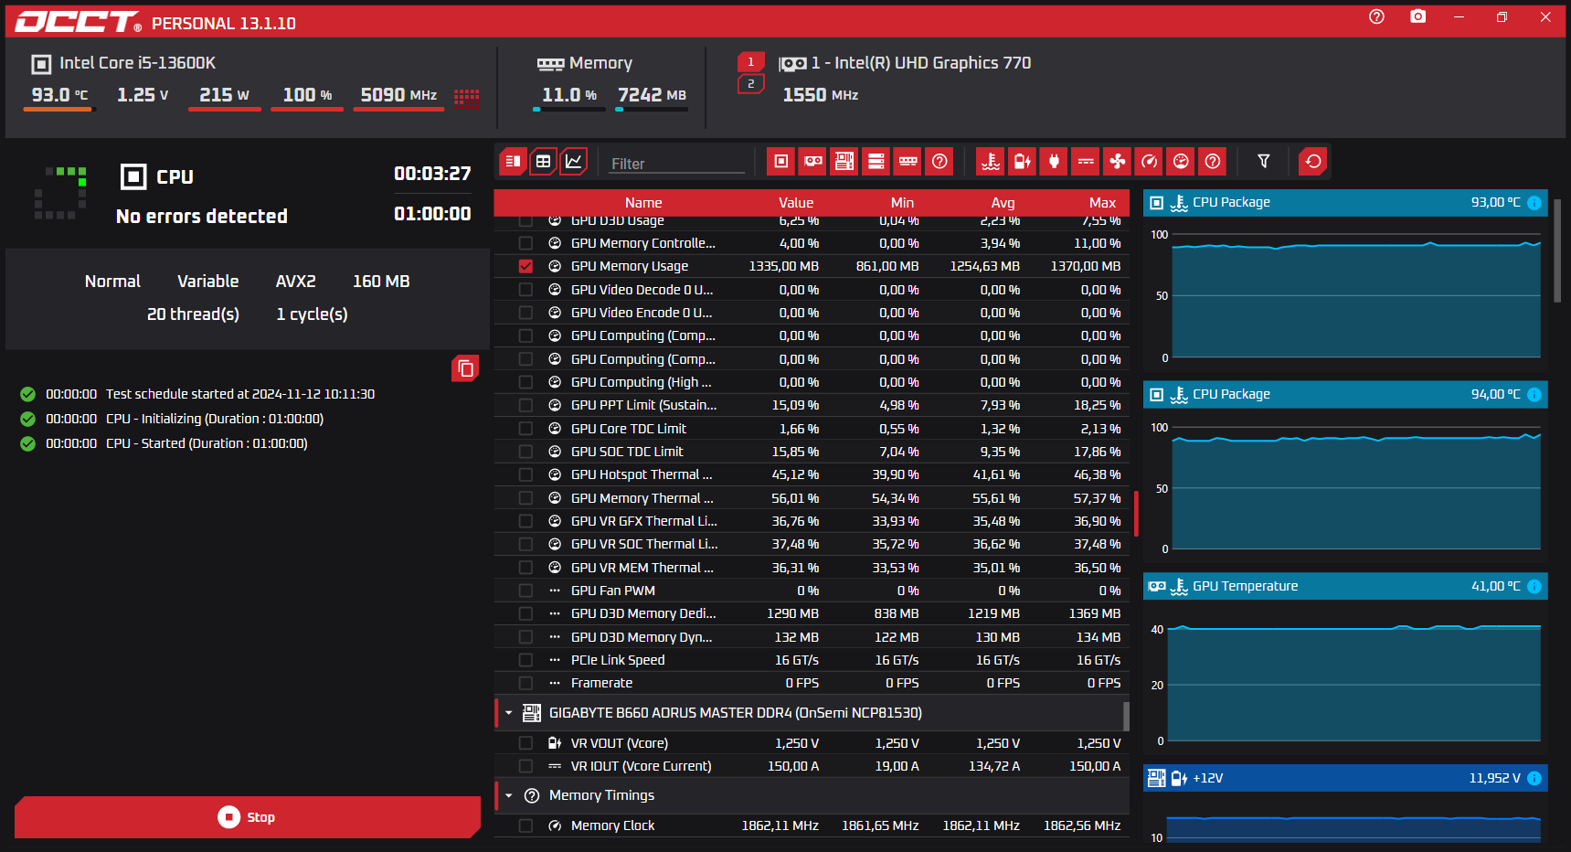Reset sensor min/max statistics
Viewport: 1571px width, 852px height.
coord(1313,162)
